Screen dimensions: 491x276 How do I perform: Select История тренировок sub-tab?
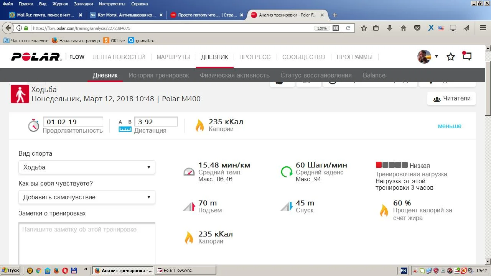click(158, 75)
